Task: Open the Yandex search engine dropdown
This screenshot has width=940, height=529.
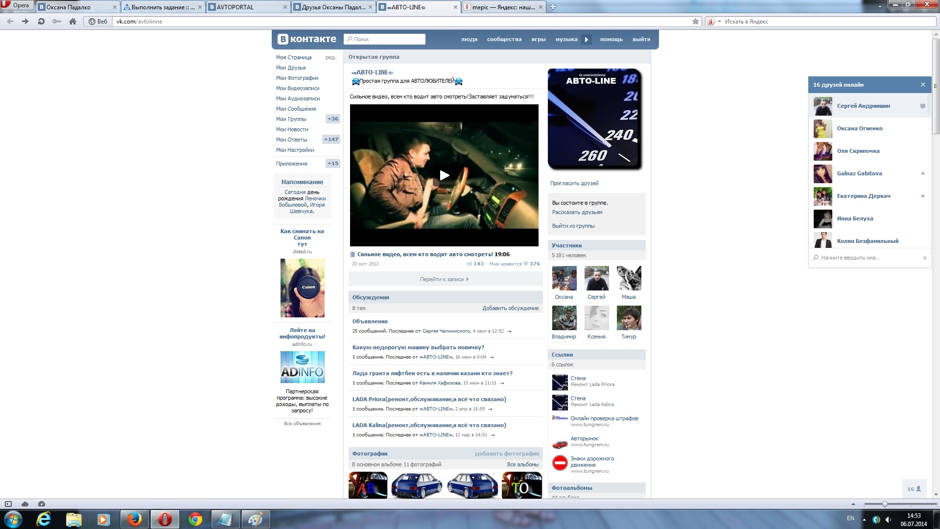Action: pyautogui.click(x=719, y=22)
